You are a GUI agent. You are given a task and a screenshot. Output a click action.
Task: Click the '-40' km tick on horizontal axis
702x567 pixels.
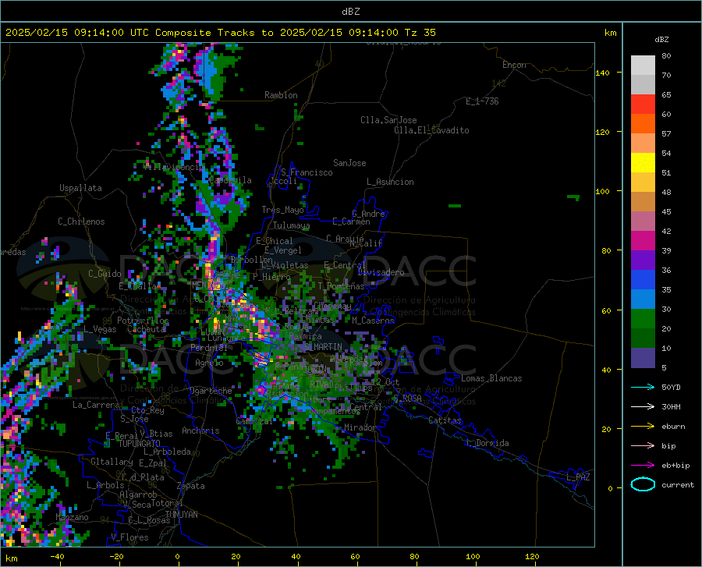(57, 556)
